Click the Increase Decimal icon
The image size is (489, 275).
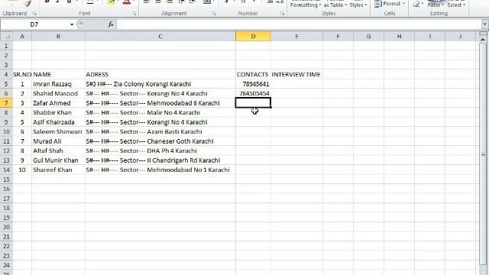(x=270, y=2)
